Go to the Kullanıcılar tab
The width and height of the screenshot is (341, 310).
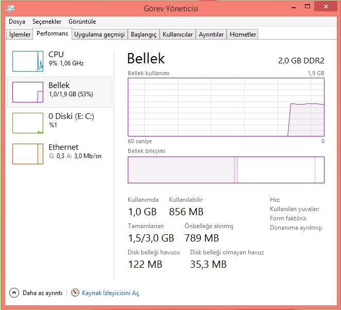pos(178,35)
